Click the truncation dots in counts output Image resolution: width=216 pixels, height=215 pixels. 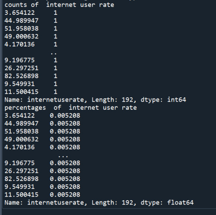tap(54, 53)
